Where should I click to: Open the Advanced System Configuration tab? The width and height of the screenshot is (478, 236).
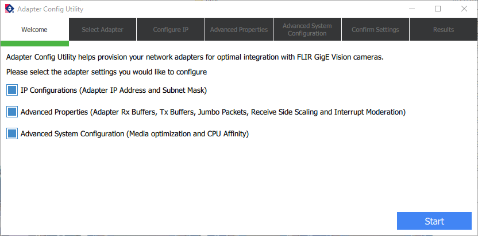pyautogui.click(x=307, y=30)
